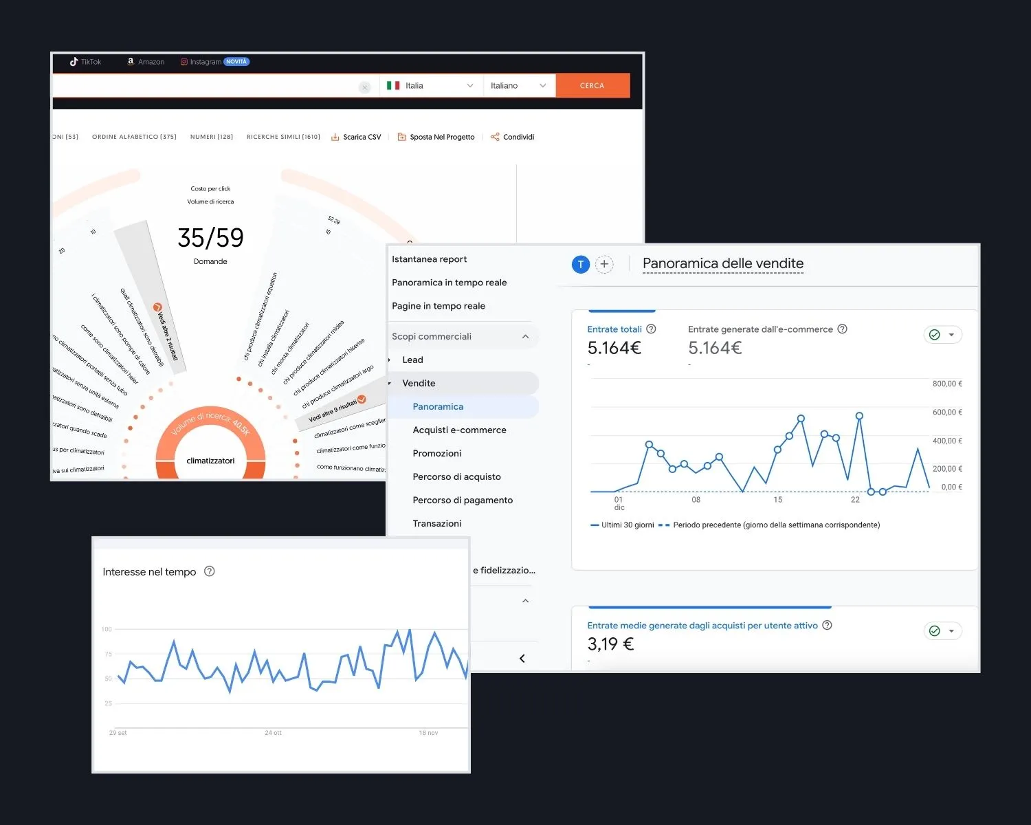1031x825 pixels.
Task: Collapse the section above the sidebar chevron
Action: tap(525, 601)
